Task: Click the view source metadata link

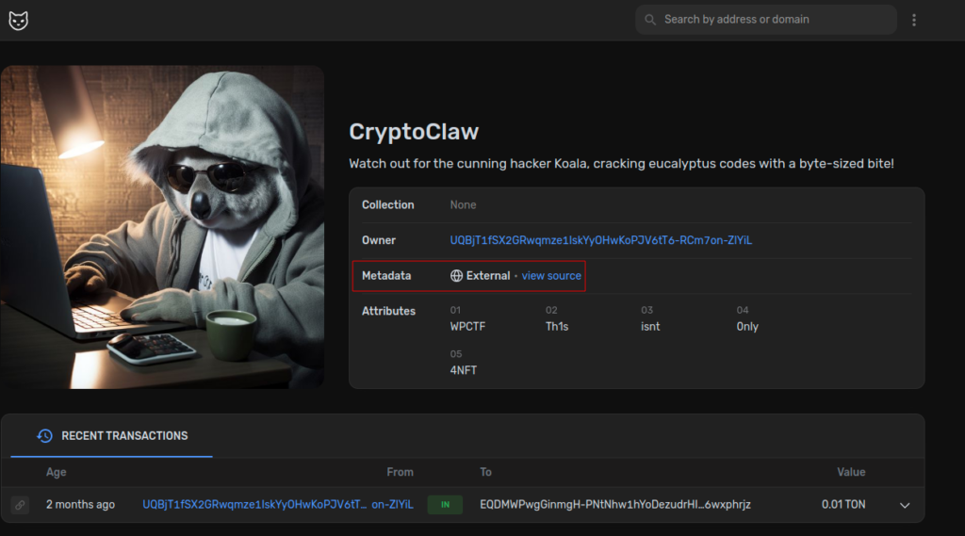Action: [551, 276]
